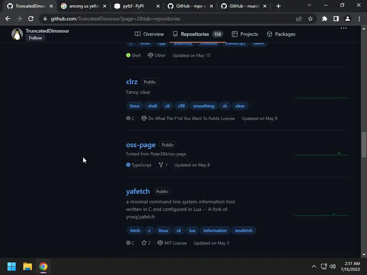Select the single-letter c topic tag on yafetch
Screen dimensions: 367x275
(x=149, y=231)
